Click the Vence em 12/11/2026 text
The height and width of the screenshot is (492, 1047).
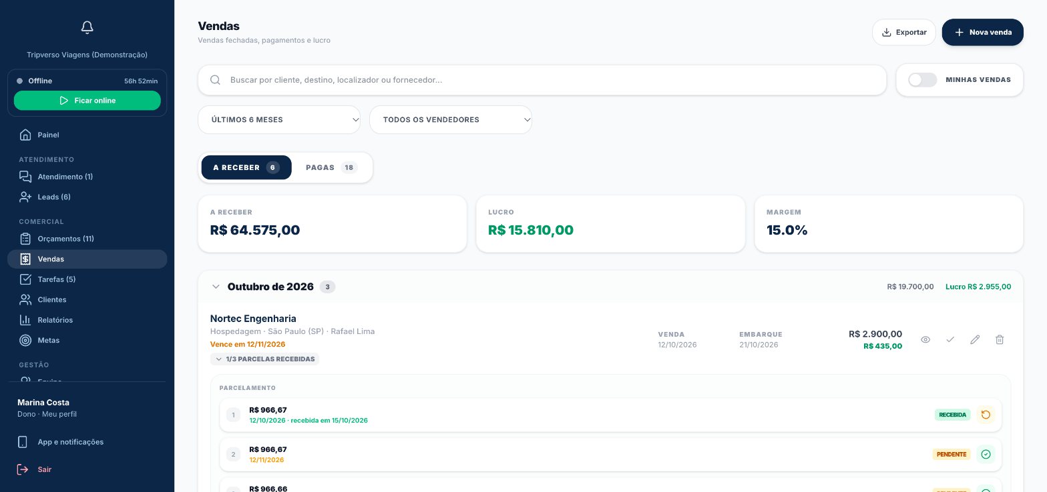tap(248, 345)
